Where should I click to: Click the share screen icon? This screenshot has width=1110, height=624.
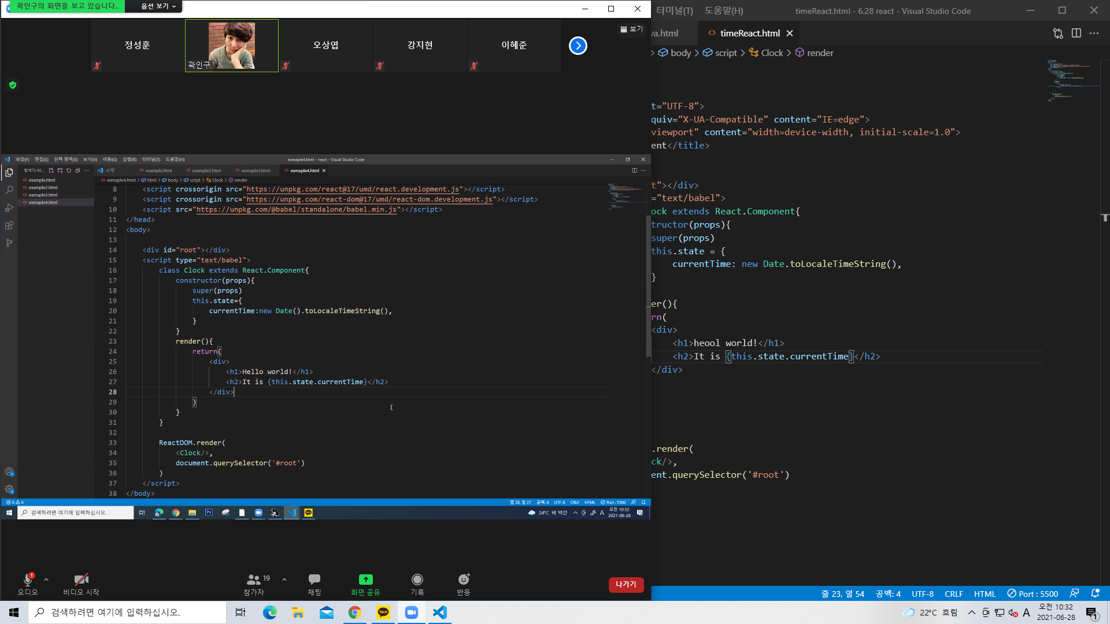point(365,580)
